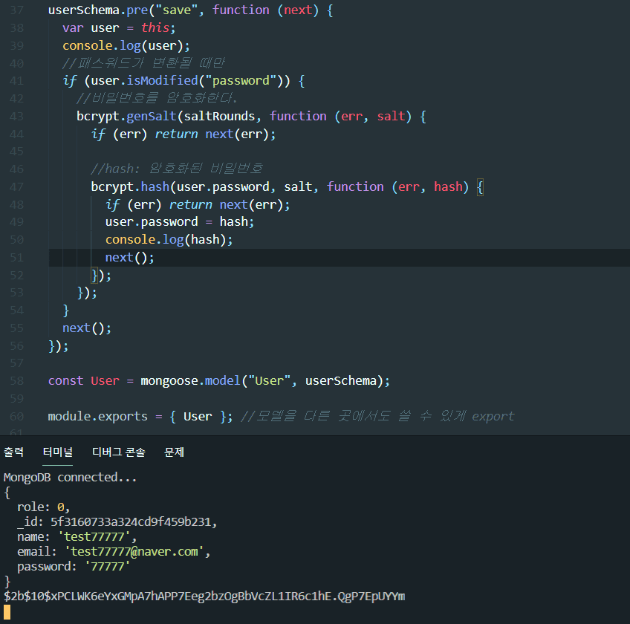Click line number 37 in the gutter
This screenshot has width=630, height=624.
(17, 10)
